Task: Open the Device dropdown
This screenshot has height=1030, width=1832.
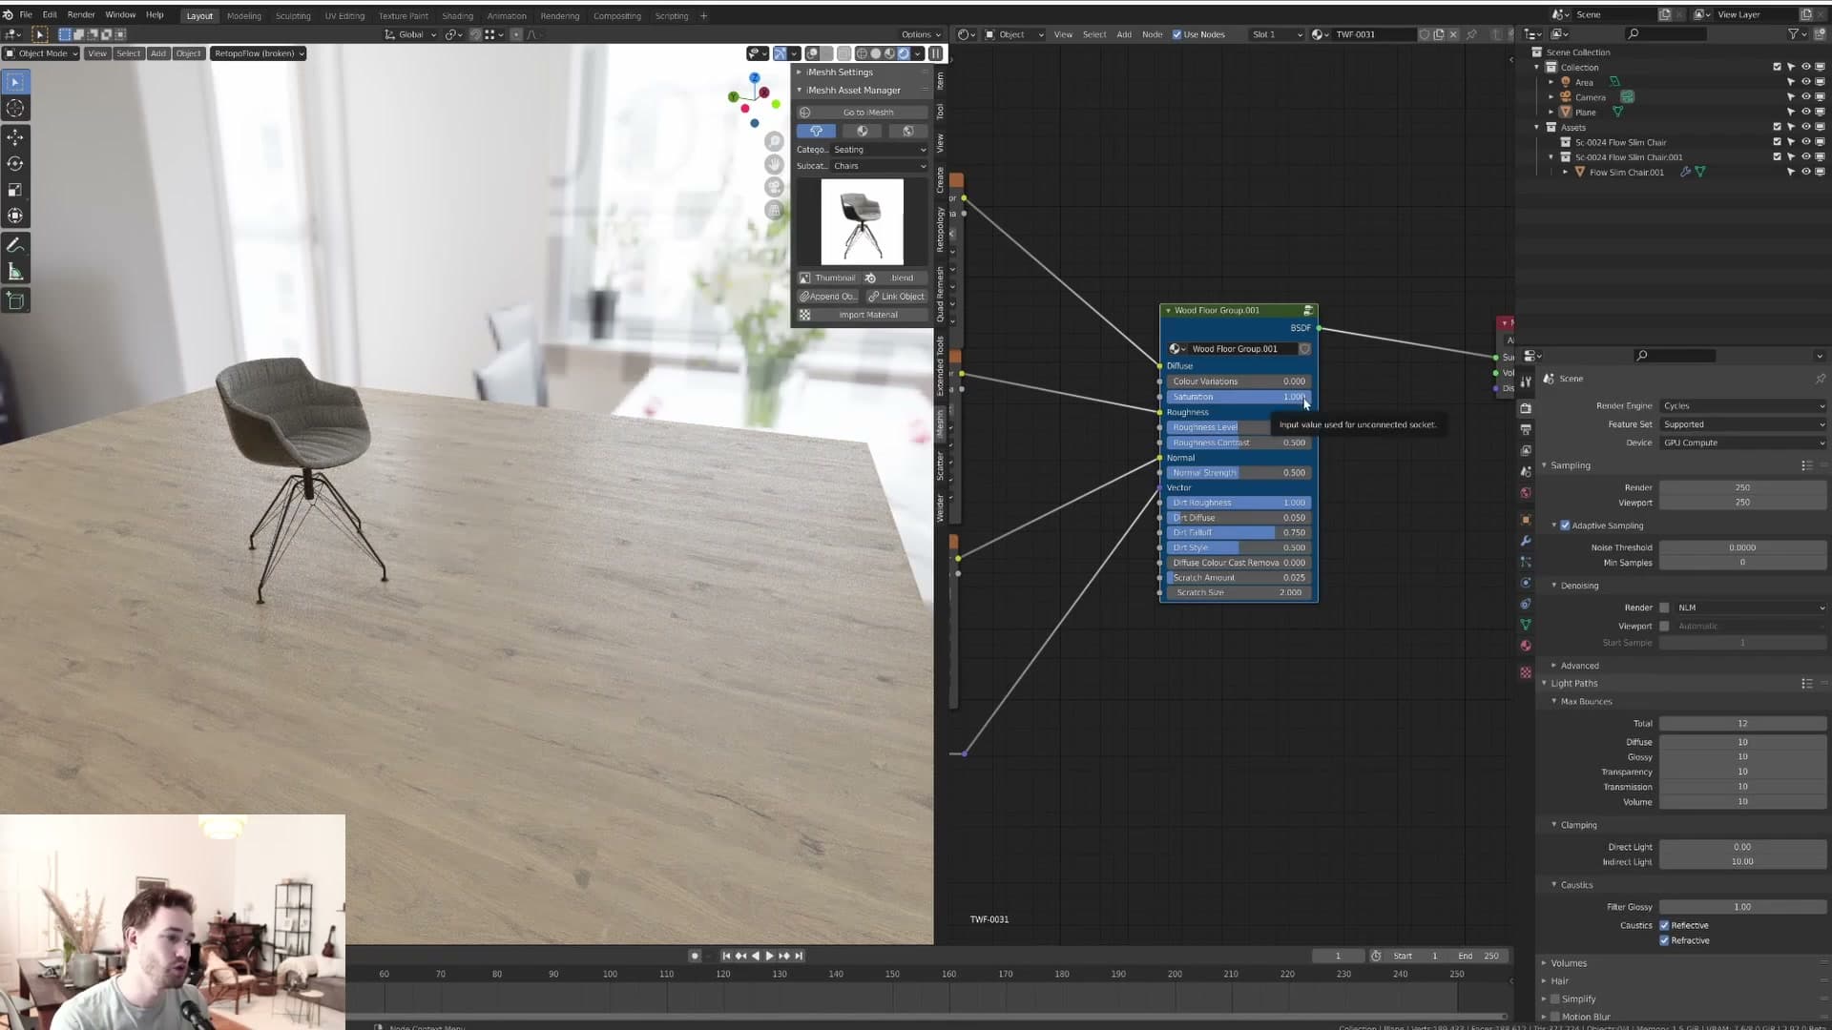Action: point(1743,443)
